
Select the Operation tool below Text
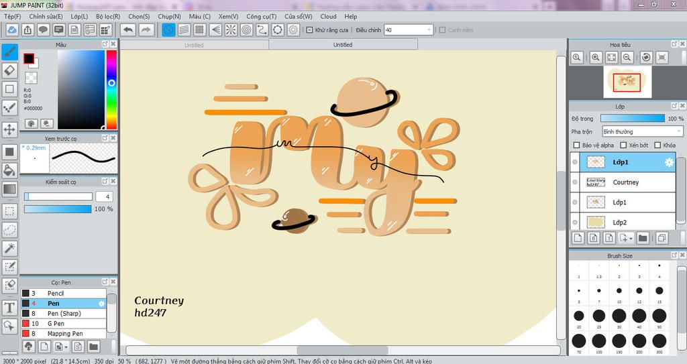(x=9, y=326)
